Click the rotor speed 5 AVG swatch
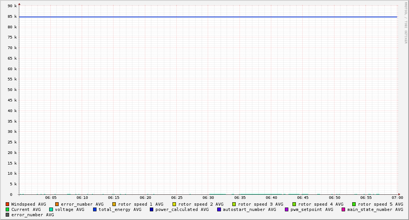This screenshot has height=220, width=409. (x=354, y=204)
